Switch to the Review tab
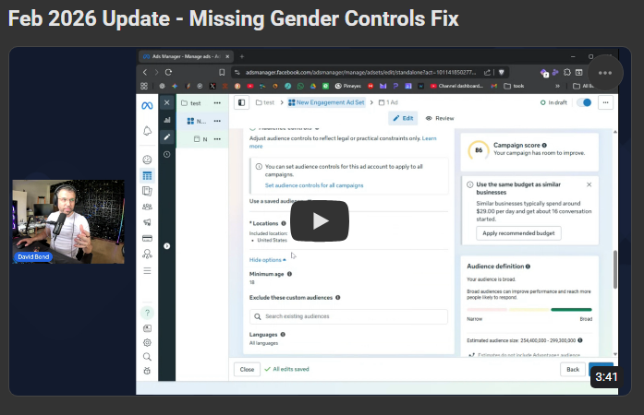 point(440,118)
